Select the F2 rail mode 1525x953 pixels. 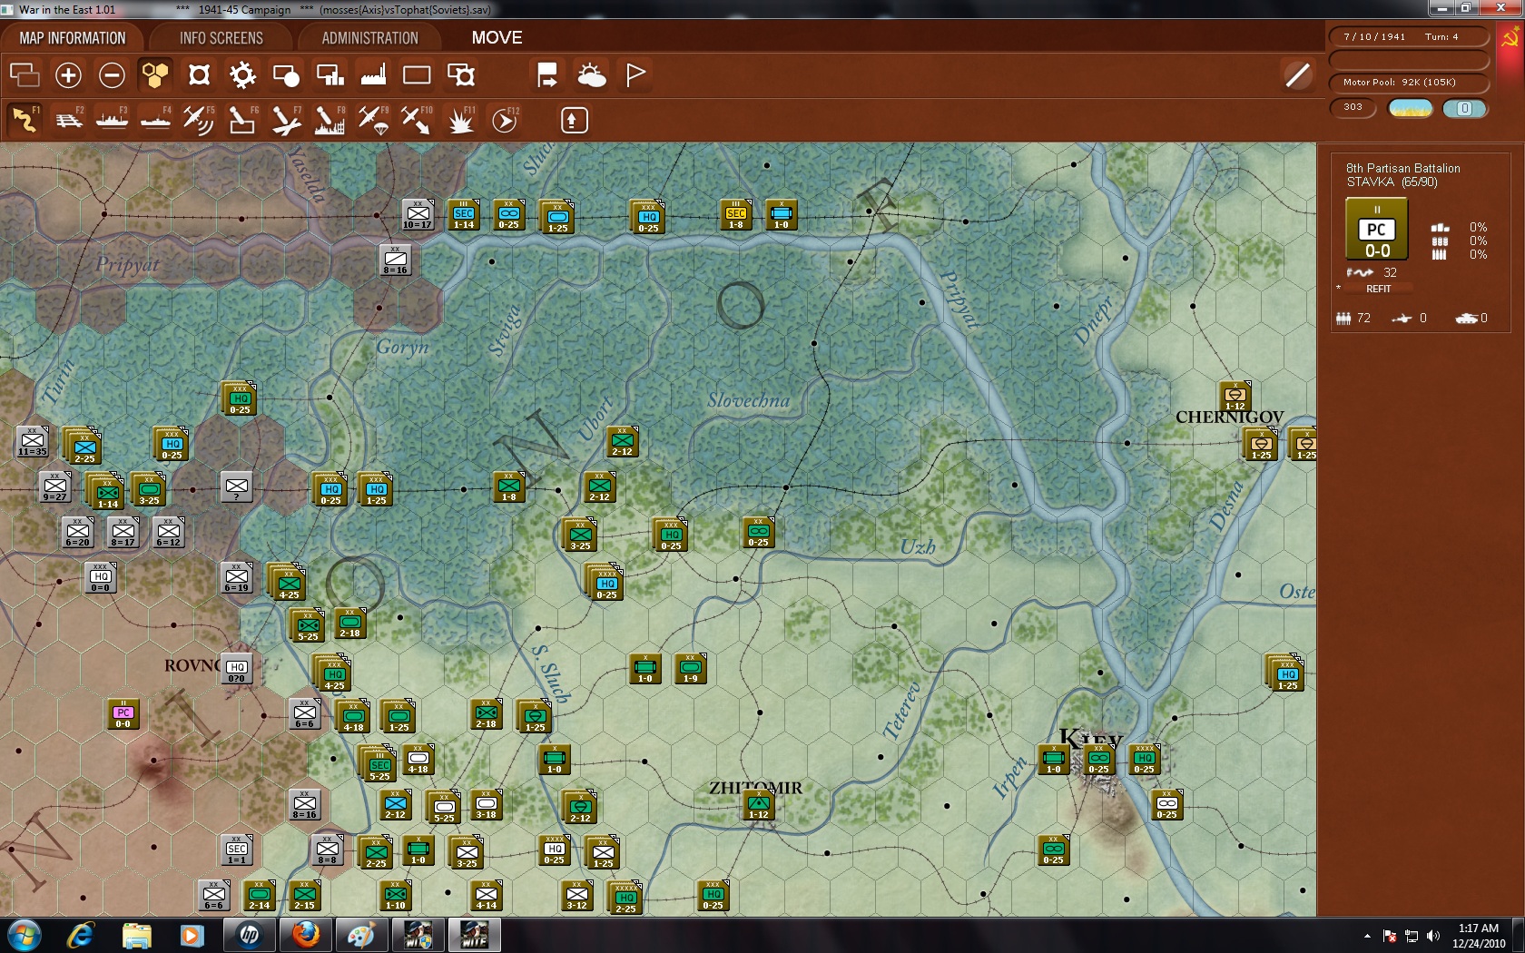pos(68,119)
